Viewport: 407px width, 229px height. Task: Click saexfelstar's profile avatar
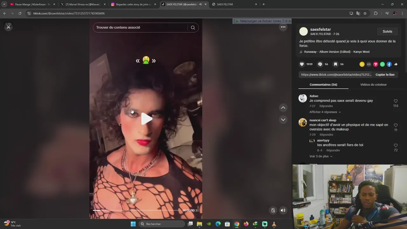tap(304, 31)
